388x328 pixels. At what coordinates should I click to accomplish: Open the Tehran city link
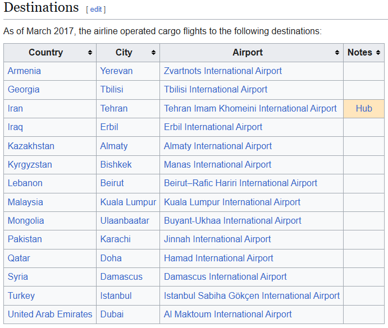(114, 109)
